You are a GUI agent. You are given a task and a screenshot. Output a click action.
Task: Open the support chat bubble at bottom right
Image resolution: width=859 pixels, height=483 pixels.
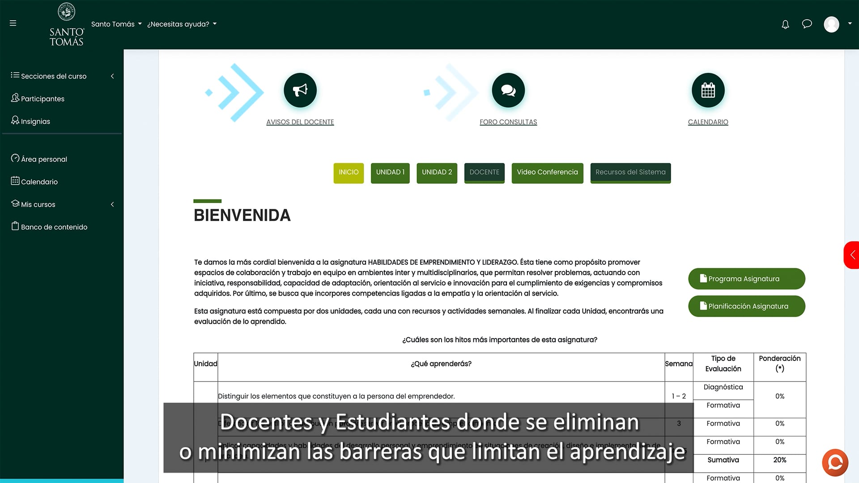[x=834, y=462]
